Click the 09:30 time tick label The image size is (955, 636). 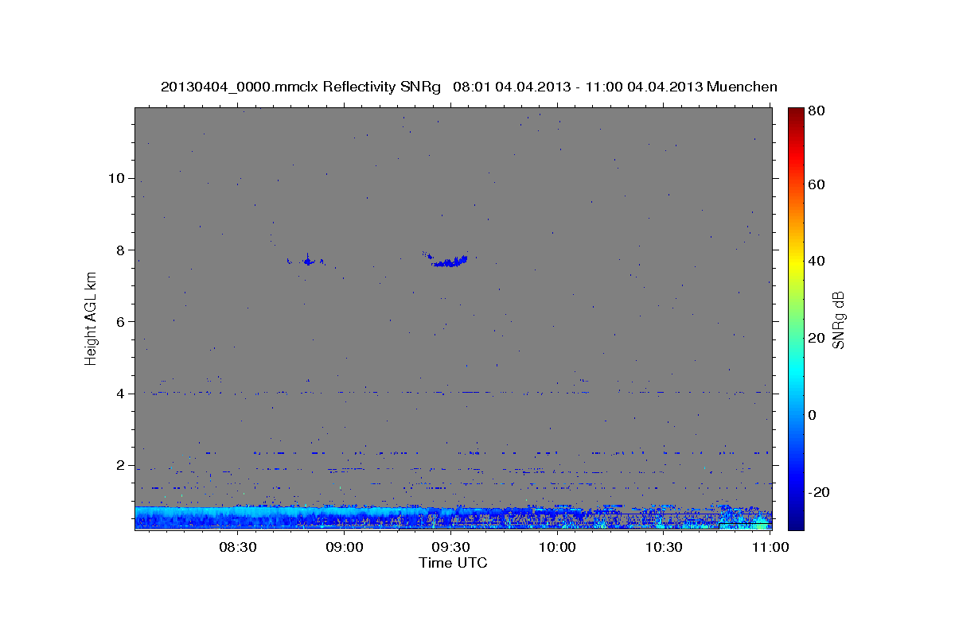(450, 547)
